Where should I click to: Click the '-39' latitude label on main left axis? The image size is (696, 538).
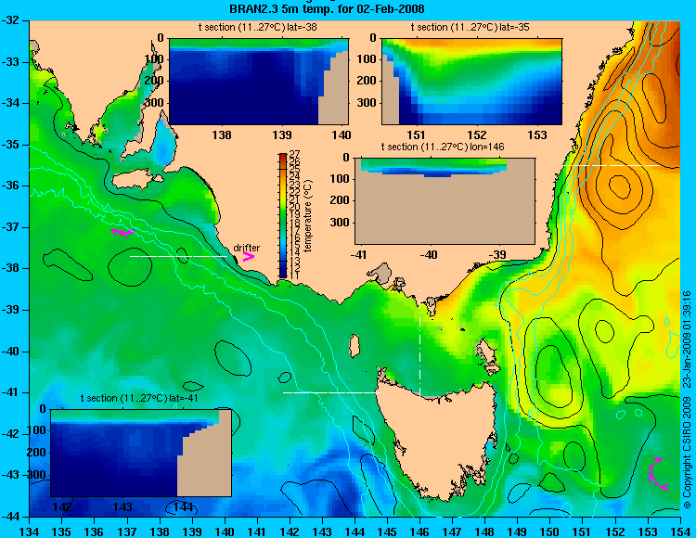12,310
